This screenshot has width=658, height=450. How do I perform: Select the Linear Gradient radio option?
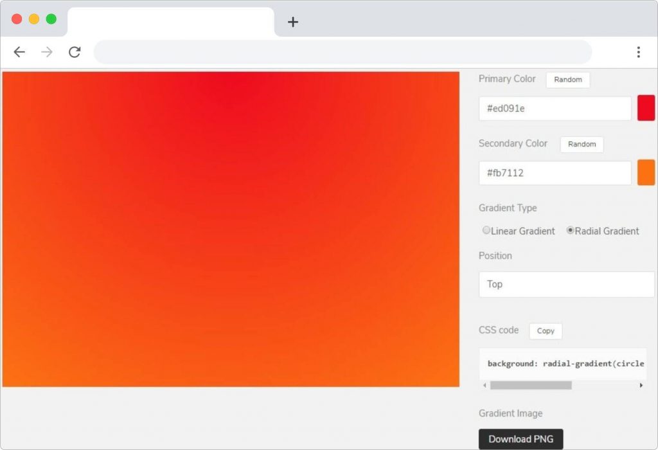(x=486, y=230)
